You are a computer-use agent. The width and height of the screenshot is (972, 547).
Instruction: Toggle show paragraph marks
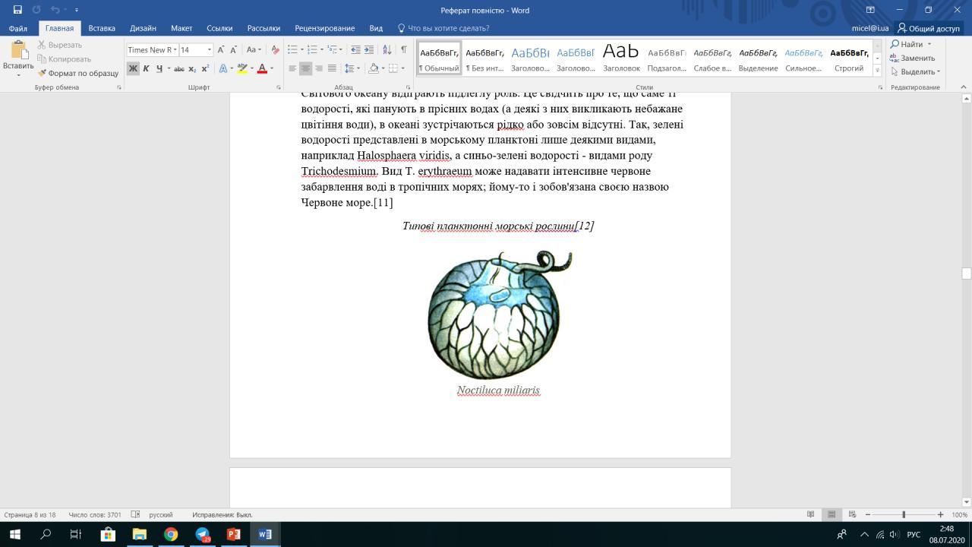(x=404, y=49)
